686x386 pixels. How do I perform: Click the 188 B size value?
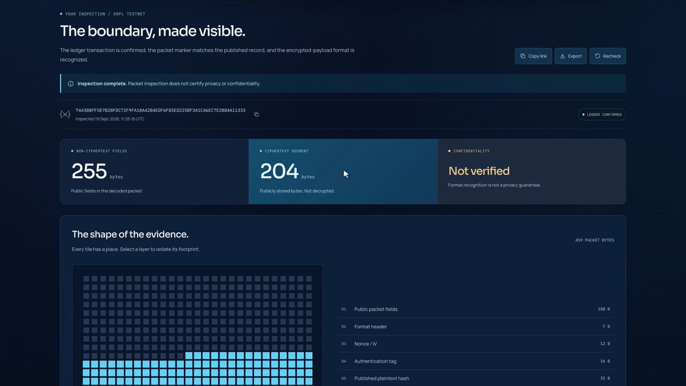click(x=604, y=309)
